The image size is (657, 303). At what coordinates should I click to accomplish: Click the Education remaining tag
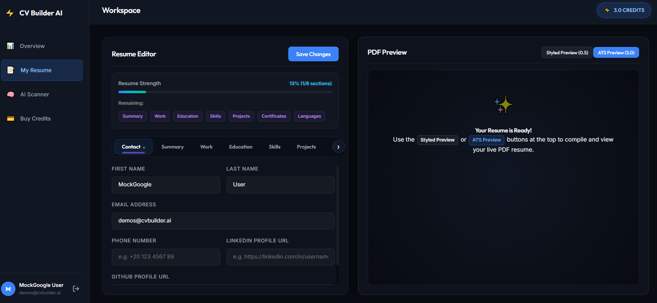[x=188, y=116]
